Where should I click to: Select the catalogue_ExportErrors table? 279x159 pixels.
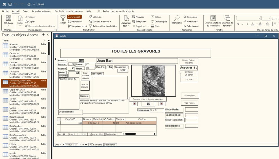24,83
